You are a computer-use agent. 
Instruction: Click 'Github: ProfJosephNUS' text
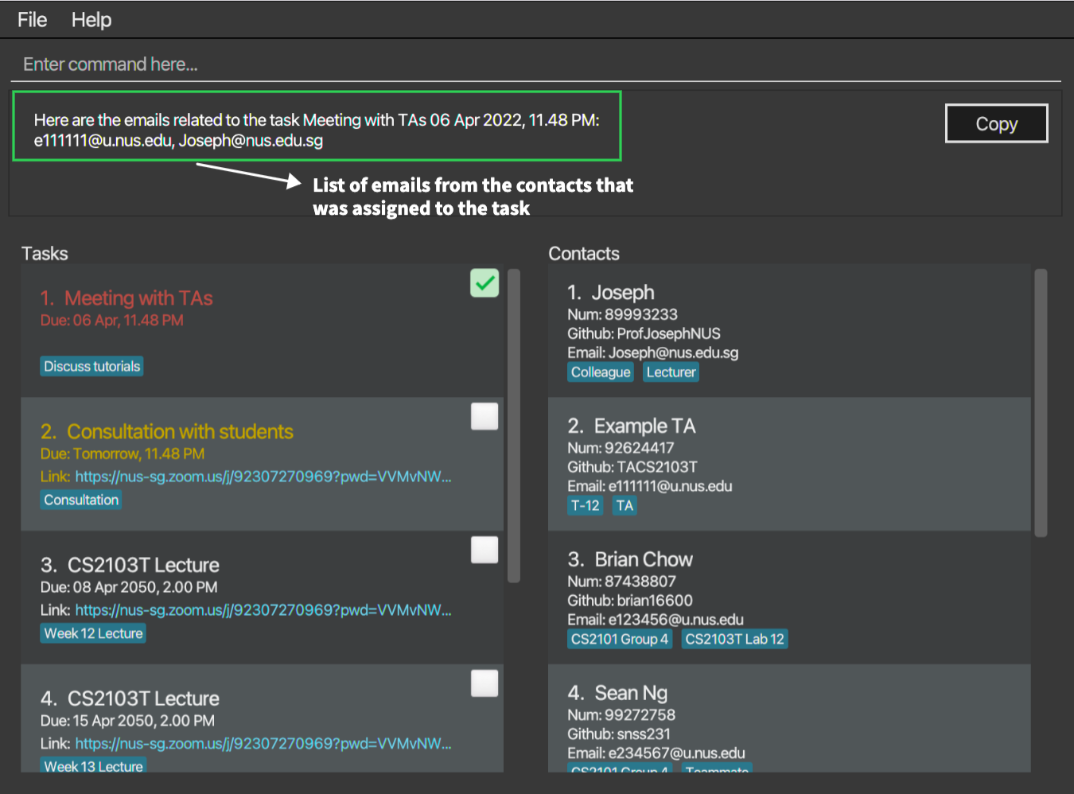click(x=644, y=333)
